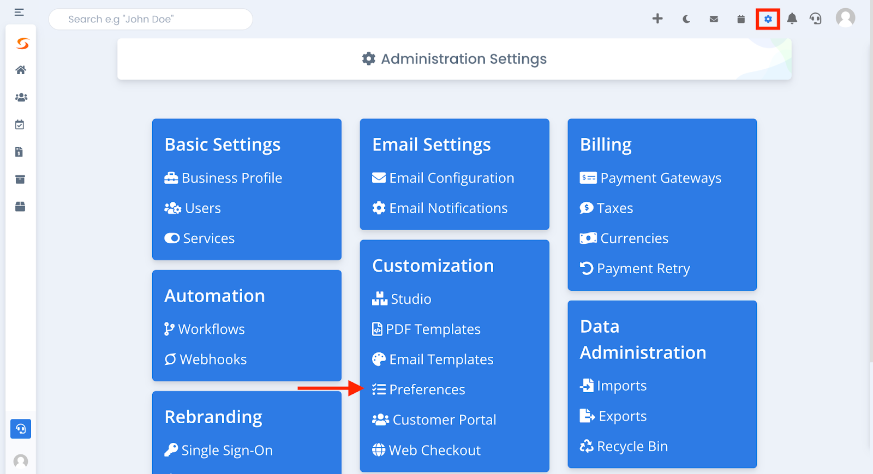Open the invoice document icon in sidebar
873x474 pixels.
[19, 152]
